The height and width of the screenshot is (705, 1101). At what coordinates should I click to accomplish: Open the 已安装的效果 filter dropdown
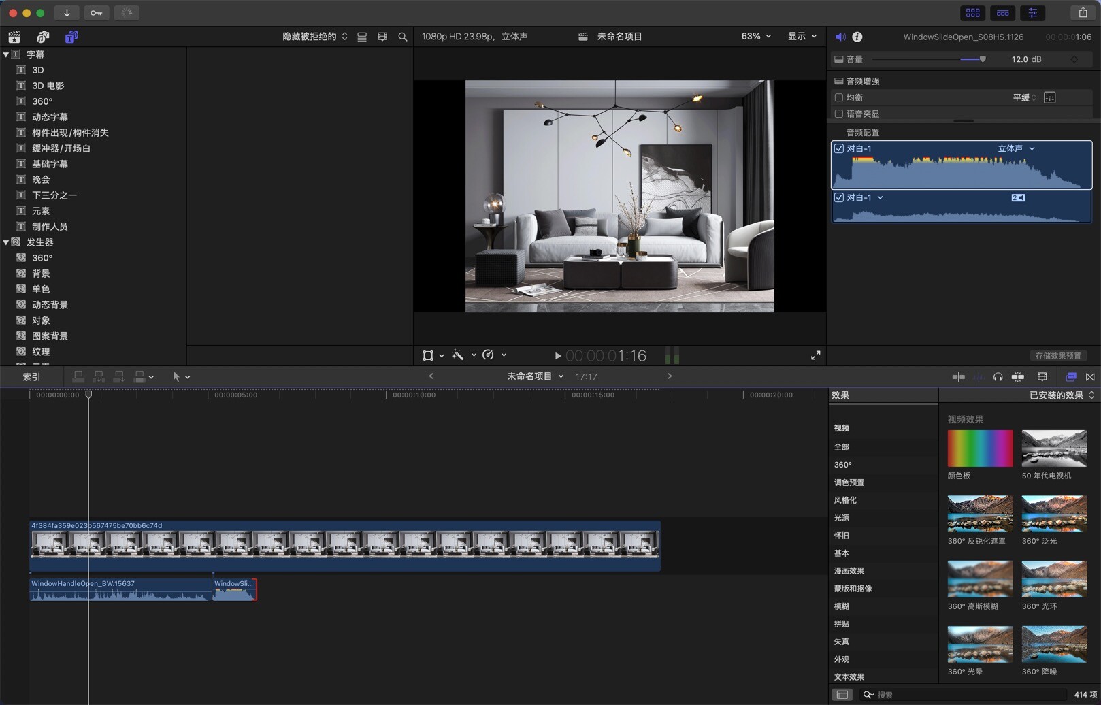click(x=1062, y=395)
